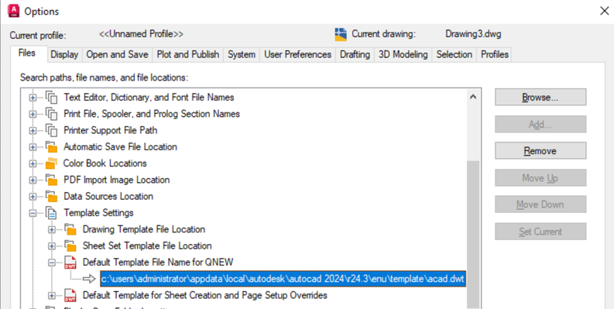Expand the Drawing Template File Location node
The image size is (614, 309).
point(52,229)
